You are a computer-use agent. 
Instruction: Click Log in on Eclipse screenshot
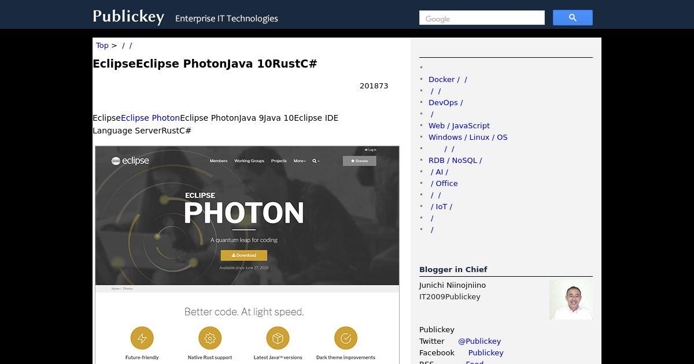[x=371, y=150]
